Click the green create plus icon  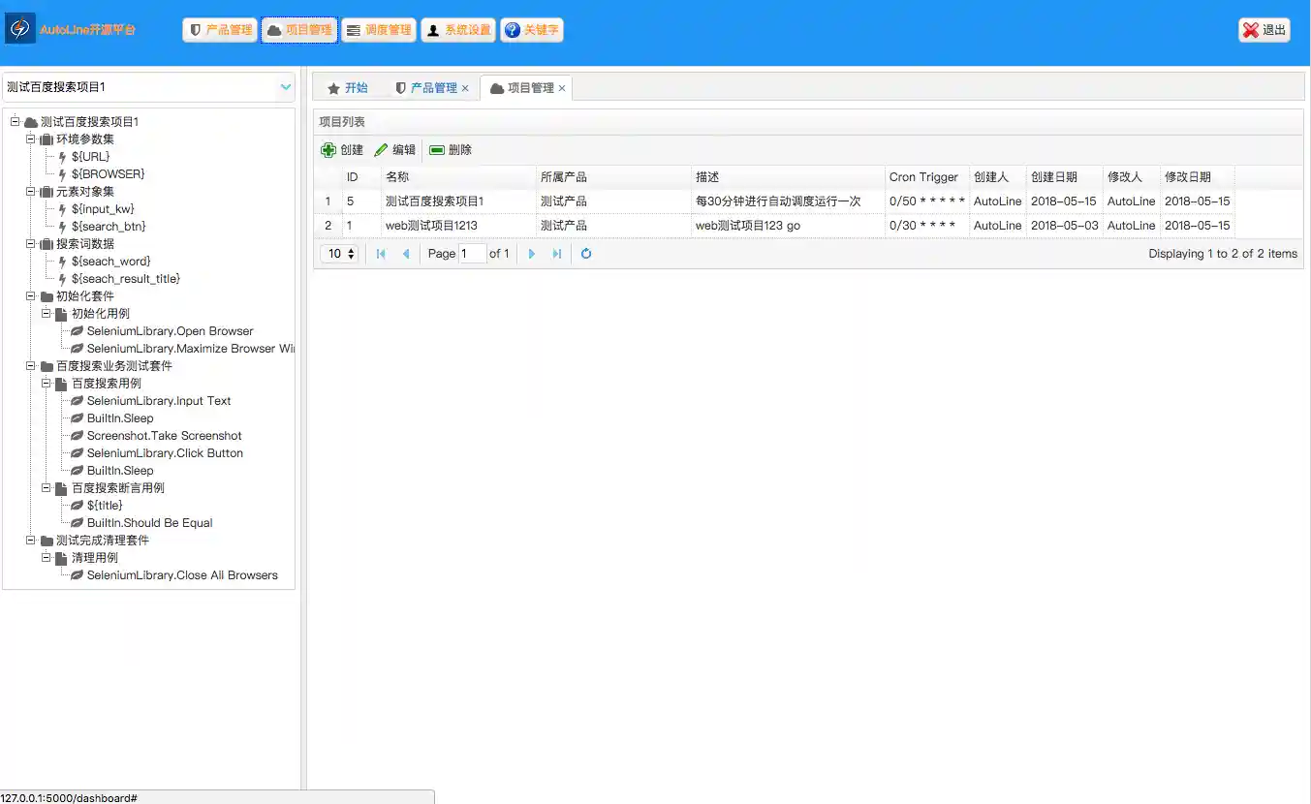[x=328, y=150]
